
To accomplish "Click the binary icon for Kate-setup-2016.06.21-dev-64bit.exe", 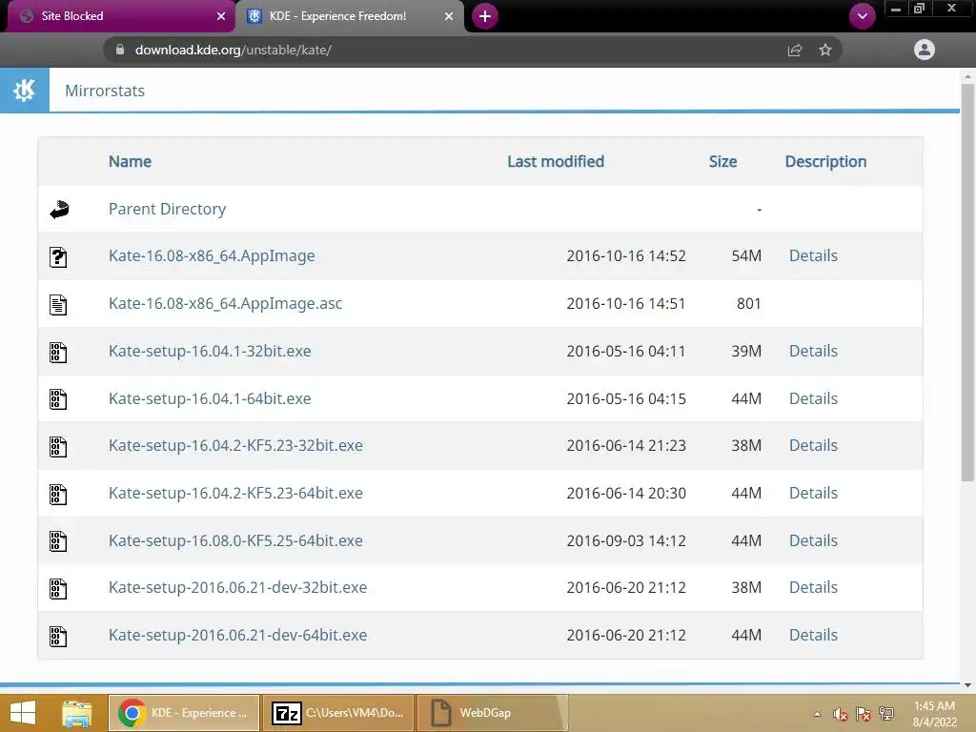I will click(x=58, y=636).
